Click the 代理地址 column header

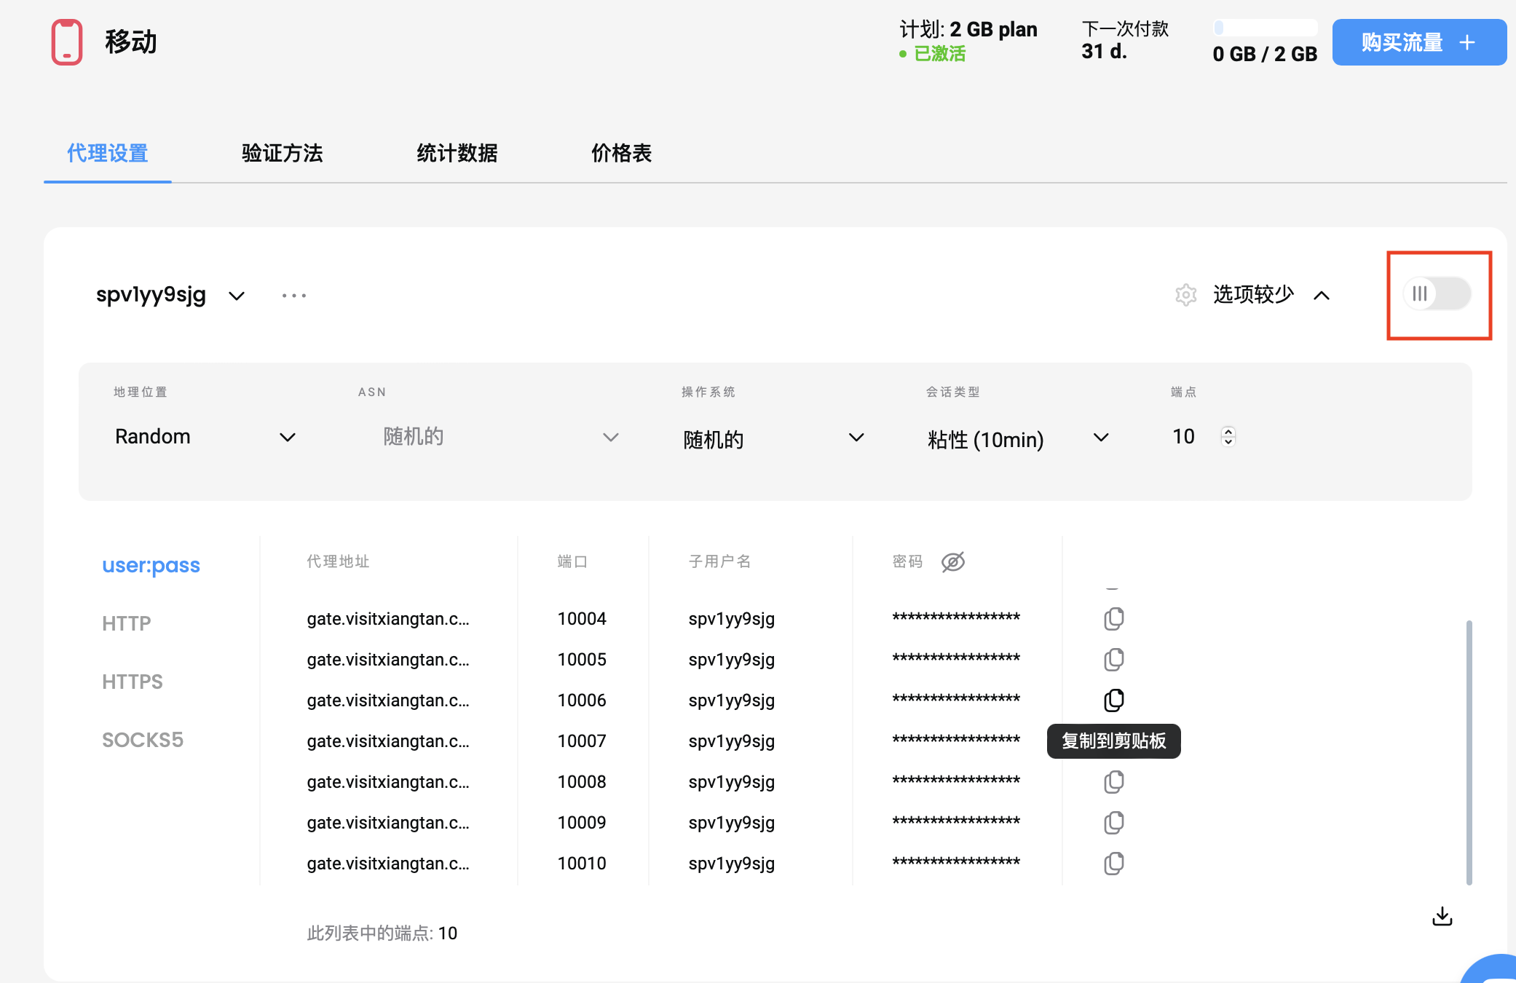(x=339, y=561)
